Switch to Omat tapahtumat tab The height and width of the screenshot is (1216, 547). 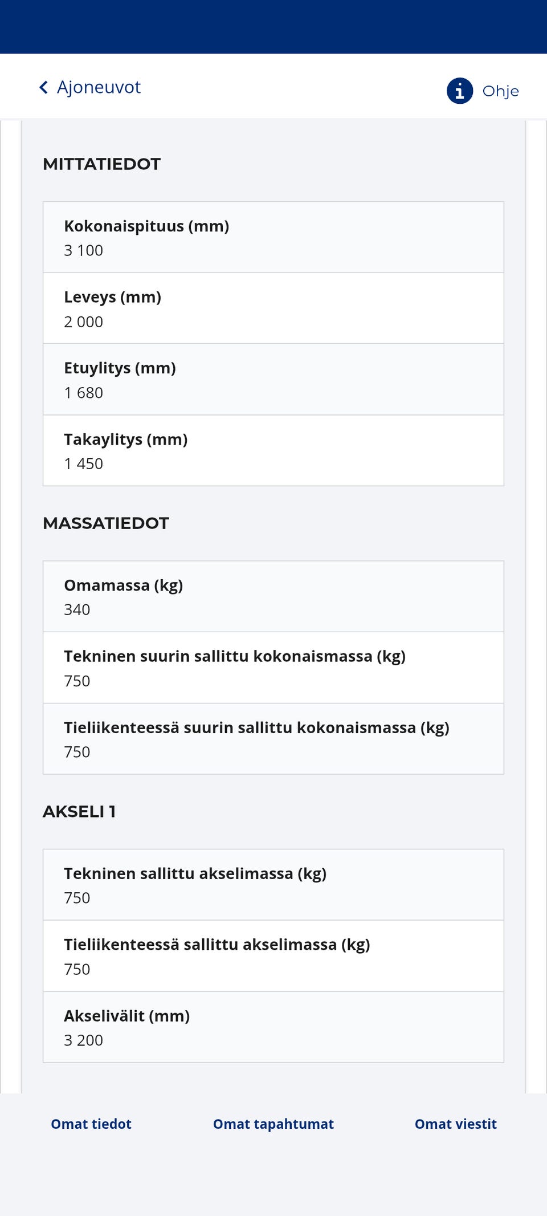point(273,1124)
